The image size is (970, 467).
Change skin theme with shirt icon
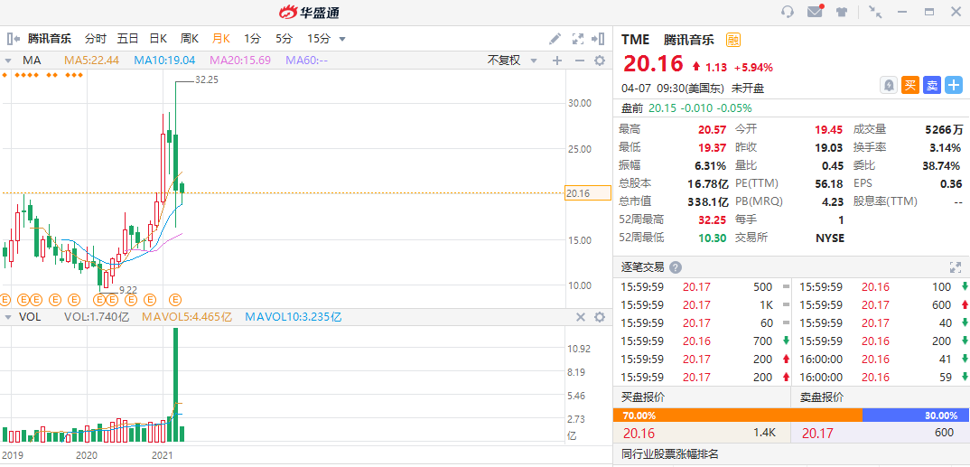point(842,12)
